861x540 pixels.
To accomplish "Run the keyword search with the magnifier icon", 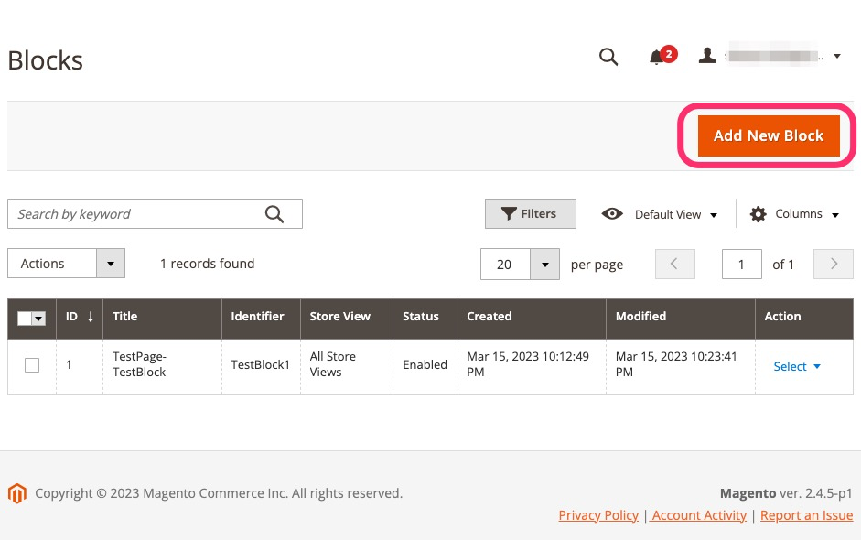I will [x=274, y=213].
